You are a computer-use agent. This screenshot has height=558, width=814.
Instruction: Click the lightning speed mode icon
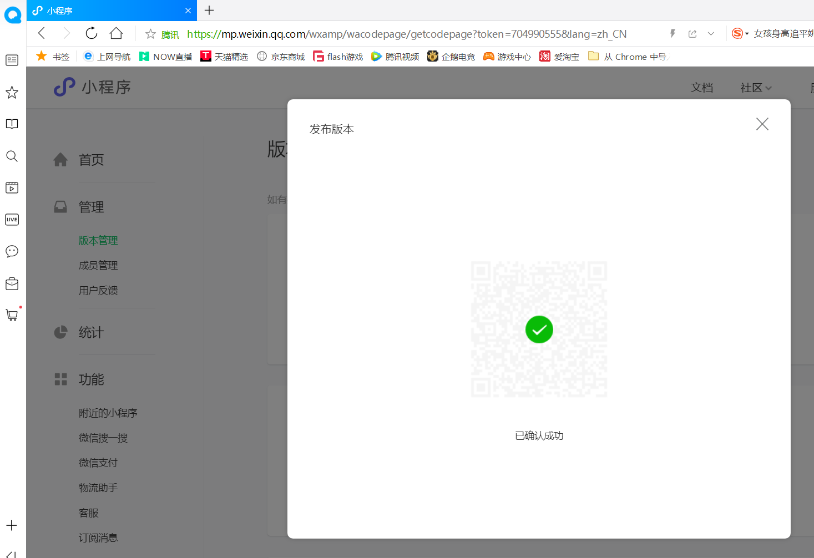[673, 34]
